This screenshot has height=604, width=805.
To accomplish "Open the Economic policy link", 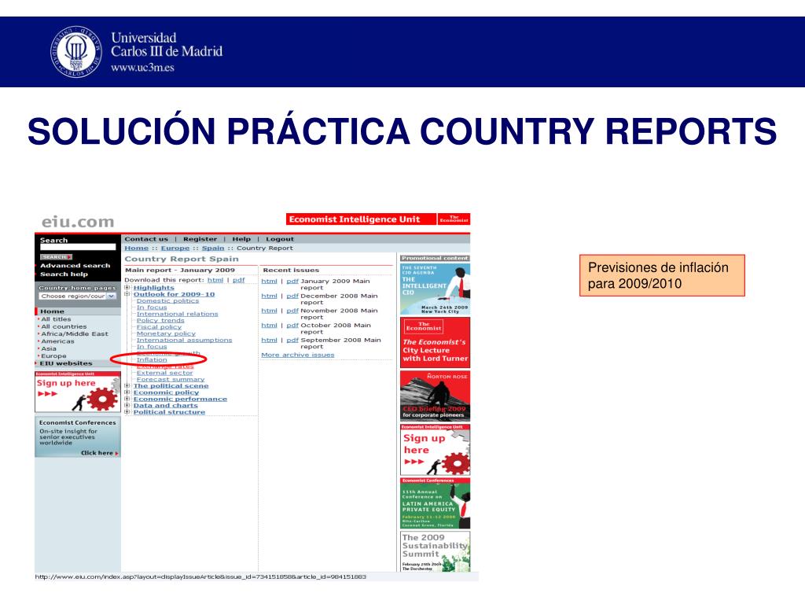I will point(166,392).
